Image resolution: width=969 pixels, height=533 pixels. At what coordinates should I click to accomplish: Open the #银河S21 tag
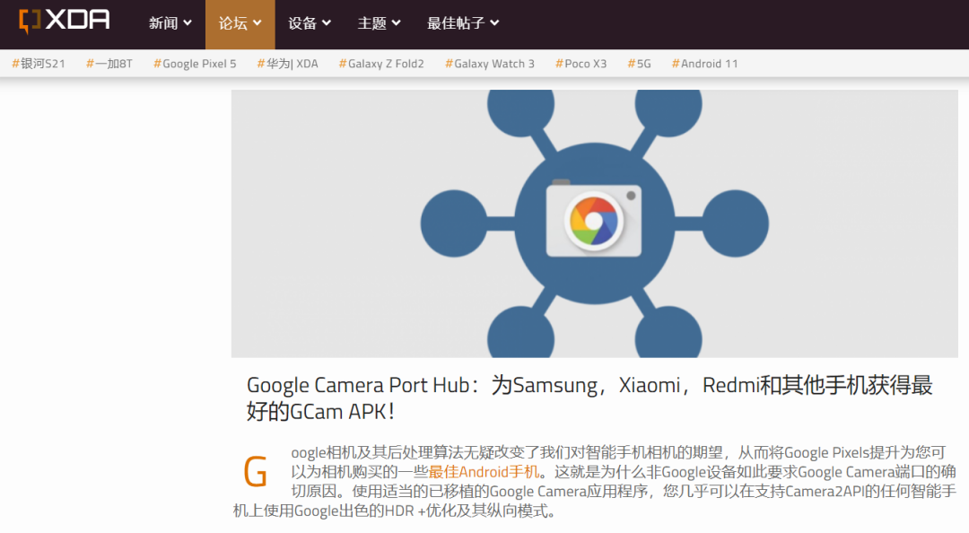(39, 64)
